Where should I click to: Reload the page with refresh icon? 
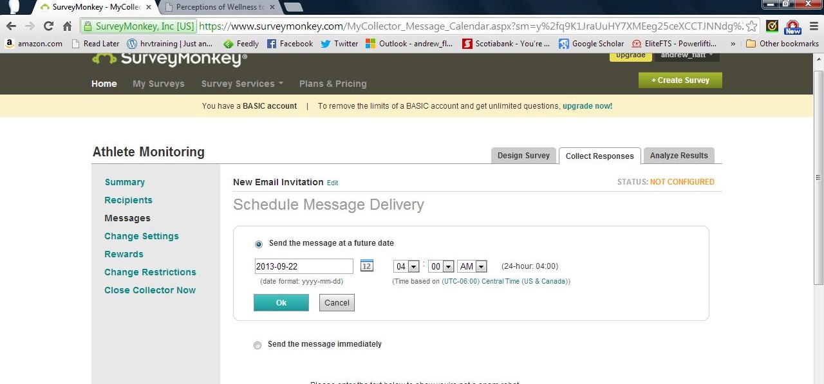[48, 26]
